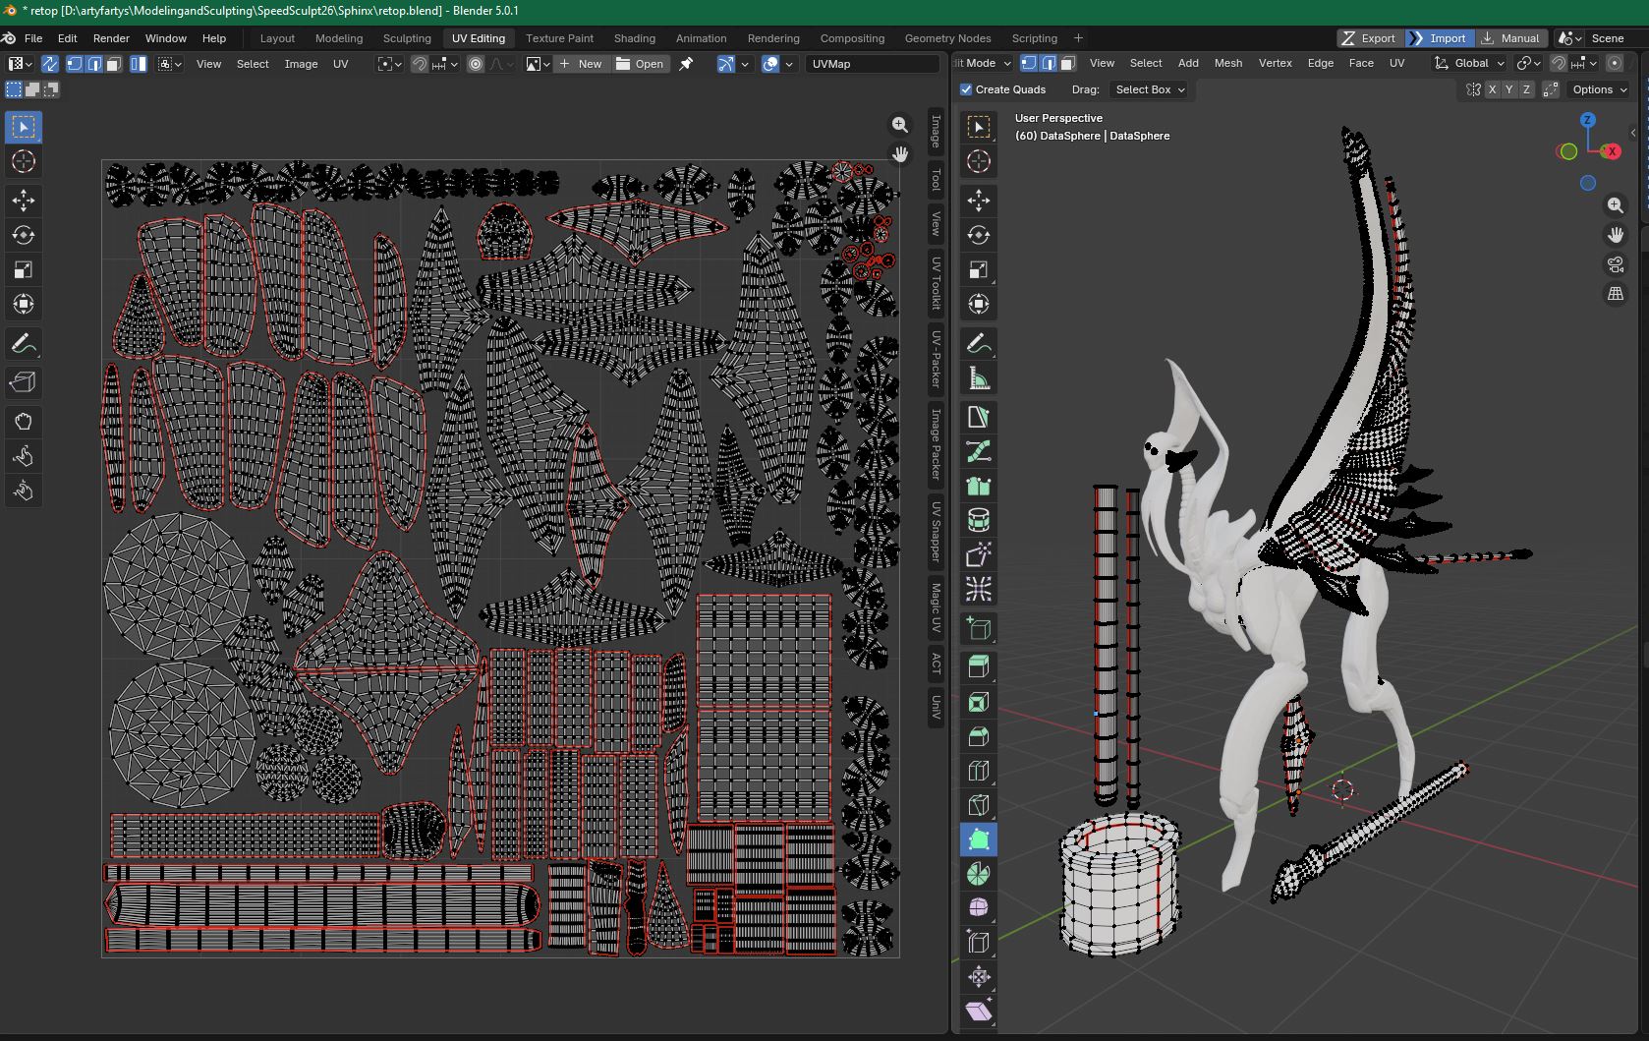
Task: Expand the Global transform orientation dropdown
Action: click(x=1470, y=63)
